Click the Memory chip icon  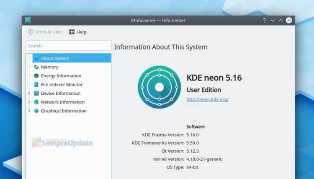[x=36, y=67]
